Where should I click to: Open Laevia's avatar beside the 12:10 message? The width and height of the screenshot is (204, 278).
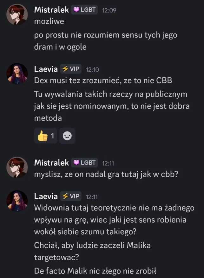click(17, 74)
